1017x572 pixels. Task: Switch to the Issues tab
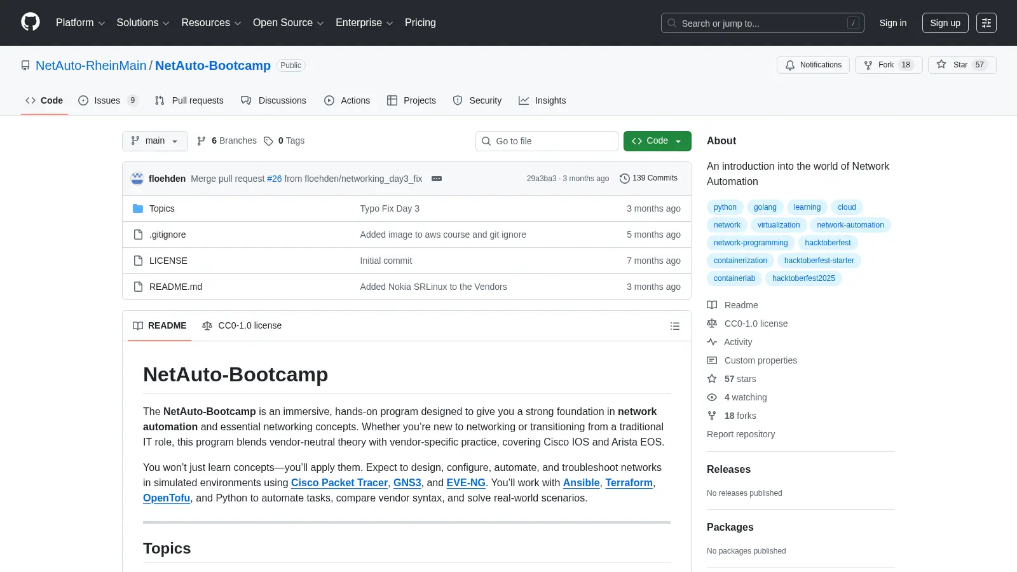coord(108,100)
